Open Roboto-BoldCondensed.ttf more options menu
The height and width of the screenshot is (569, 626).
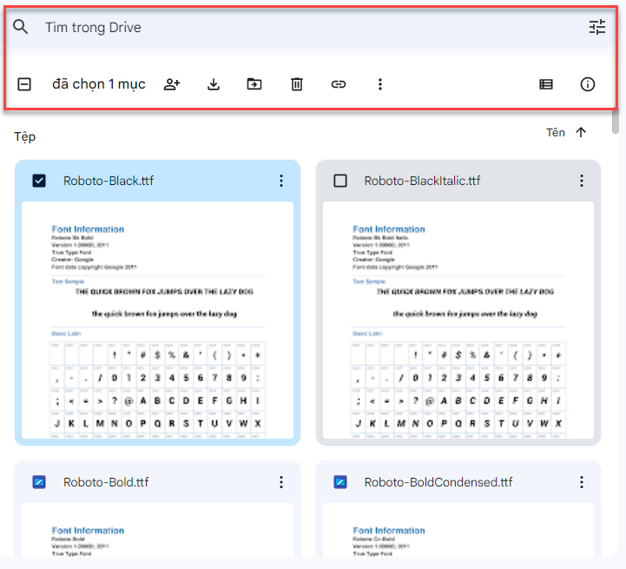pyautogui.click(x=582, y=482)
